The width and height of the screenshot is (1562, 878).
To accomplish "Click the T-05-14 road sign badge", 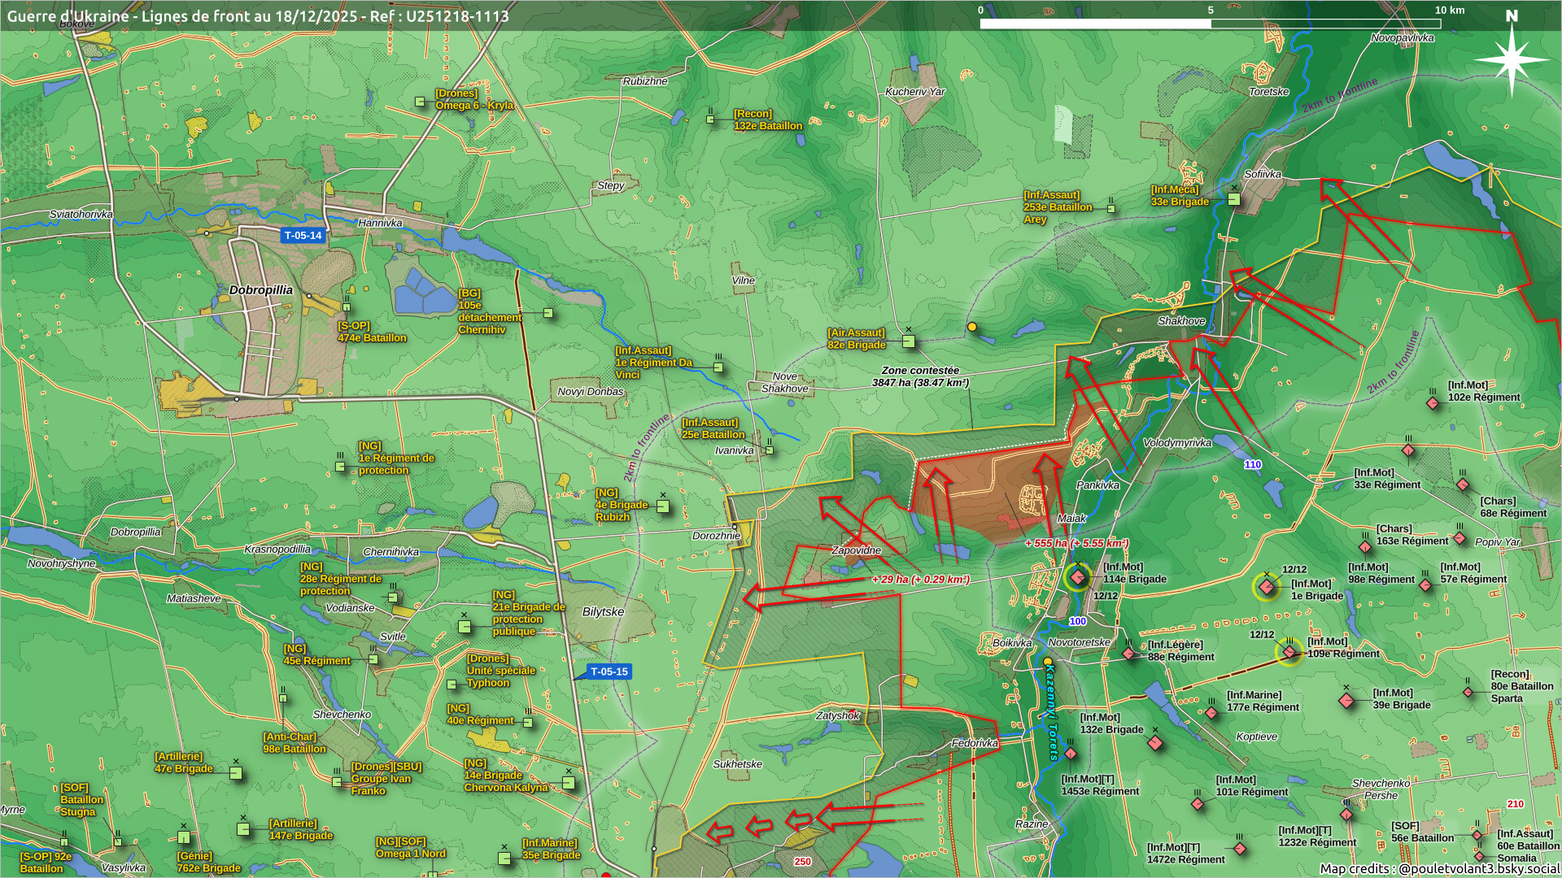I will coord(303,236).
